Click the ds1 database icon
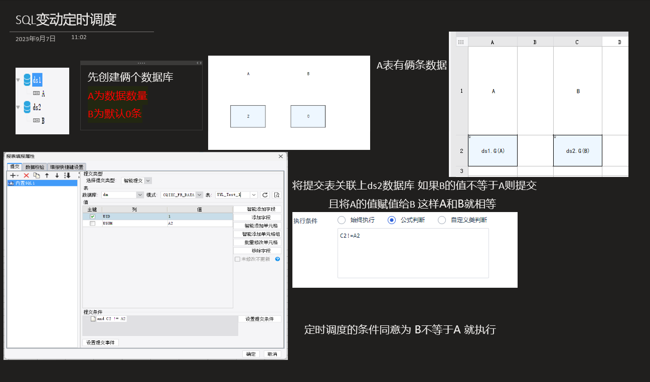This screenshot has width=650, height=382. point(27,80)
